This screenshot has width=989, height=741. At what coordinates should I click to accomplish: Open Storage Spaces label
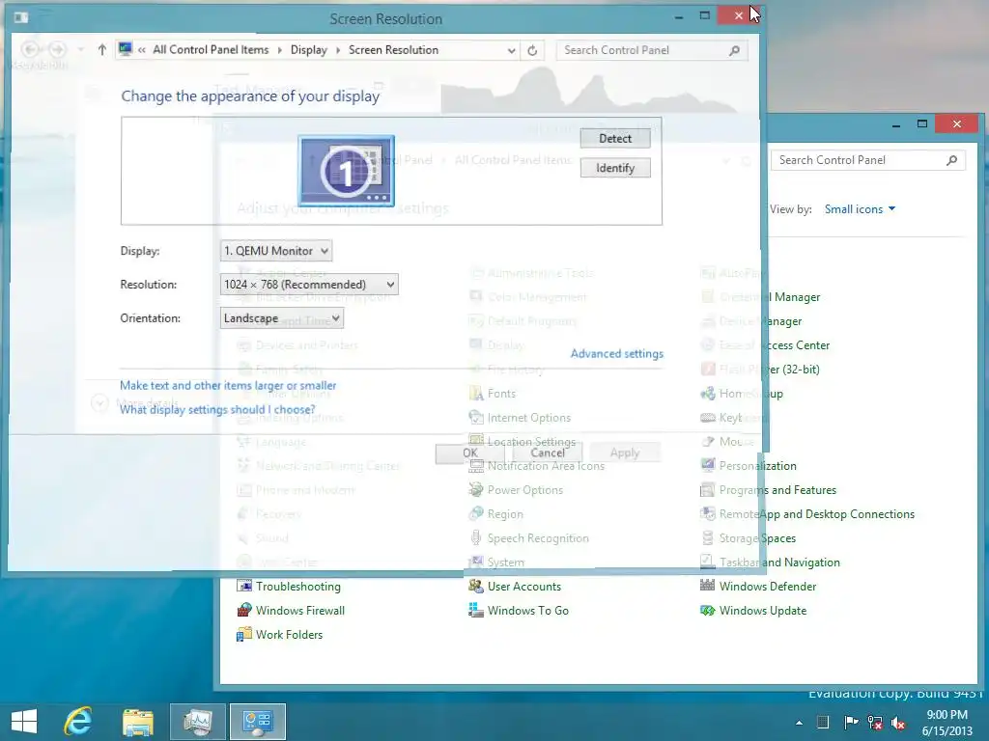757,538
